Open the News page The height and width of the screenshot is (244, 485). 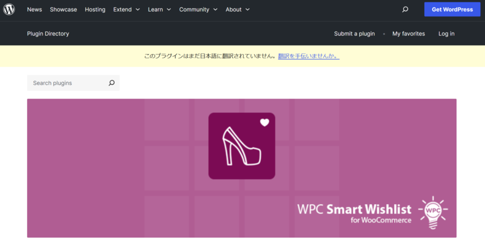click(34, 10)
